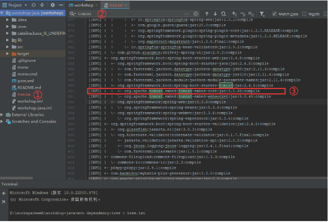Go to next occurrence arrow
Screen dimensions: 328x222
[x=215, y=14]
